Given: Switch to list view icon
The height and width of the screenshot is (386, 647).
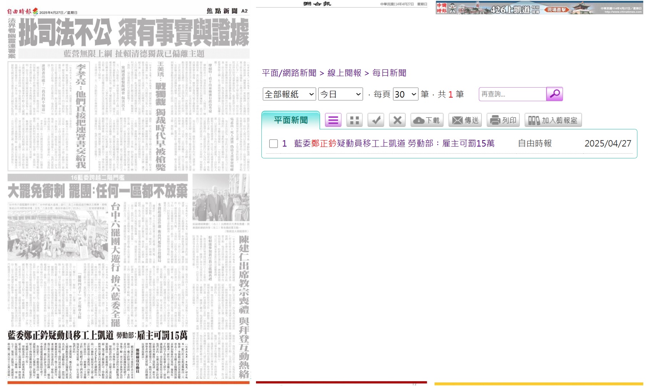Looking at the screenshot, I should (333, 120).
